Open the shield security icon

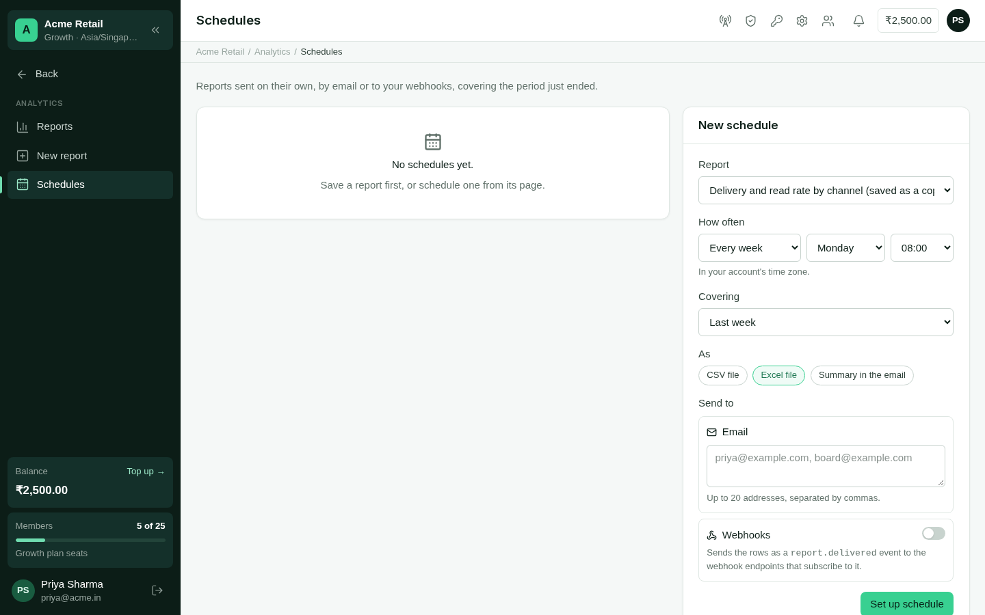click(x=750, y=20)
